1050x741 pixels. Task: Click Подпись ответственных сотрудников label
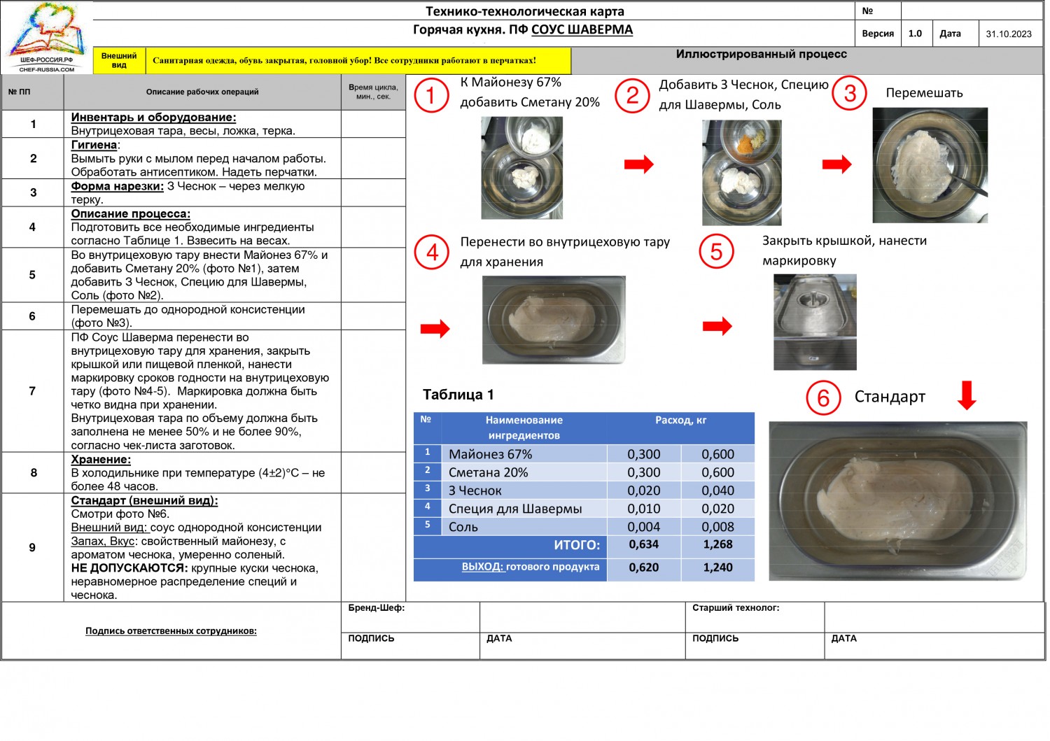tap(171, 631)
